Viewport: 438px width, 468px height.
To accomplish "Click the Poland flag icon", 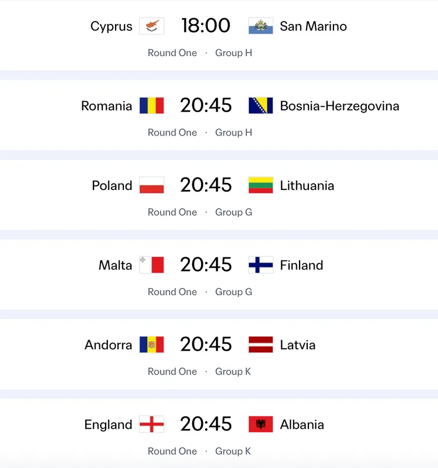I will tap(152, 185).
